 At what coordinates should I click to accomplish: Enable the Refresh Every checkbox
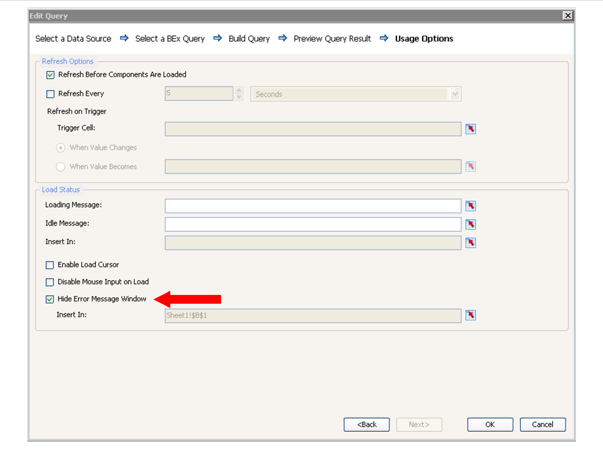coord(50,94)
